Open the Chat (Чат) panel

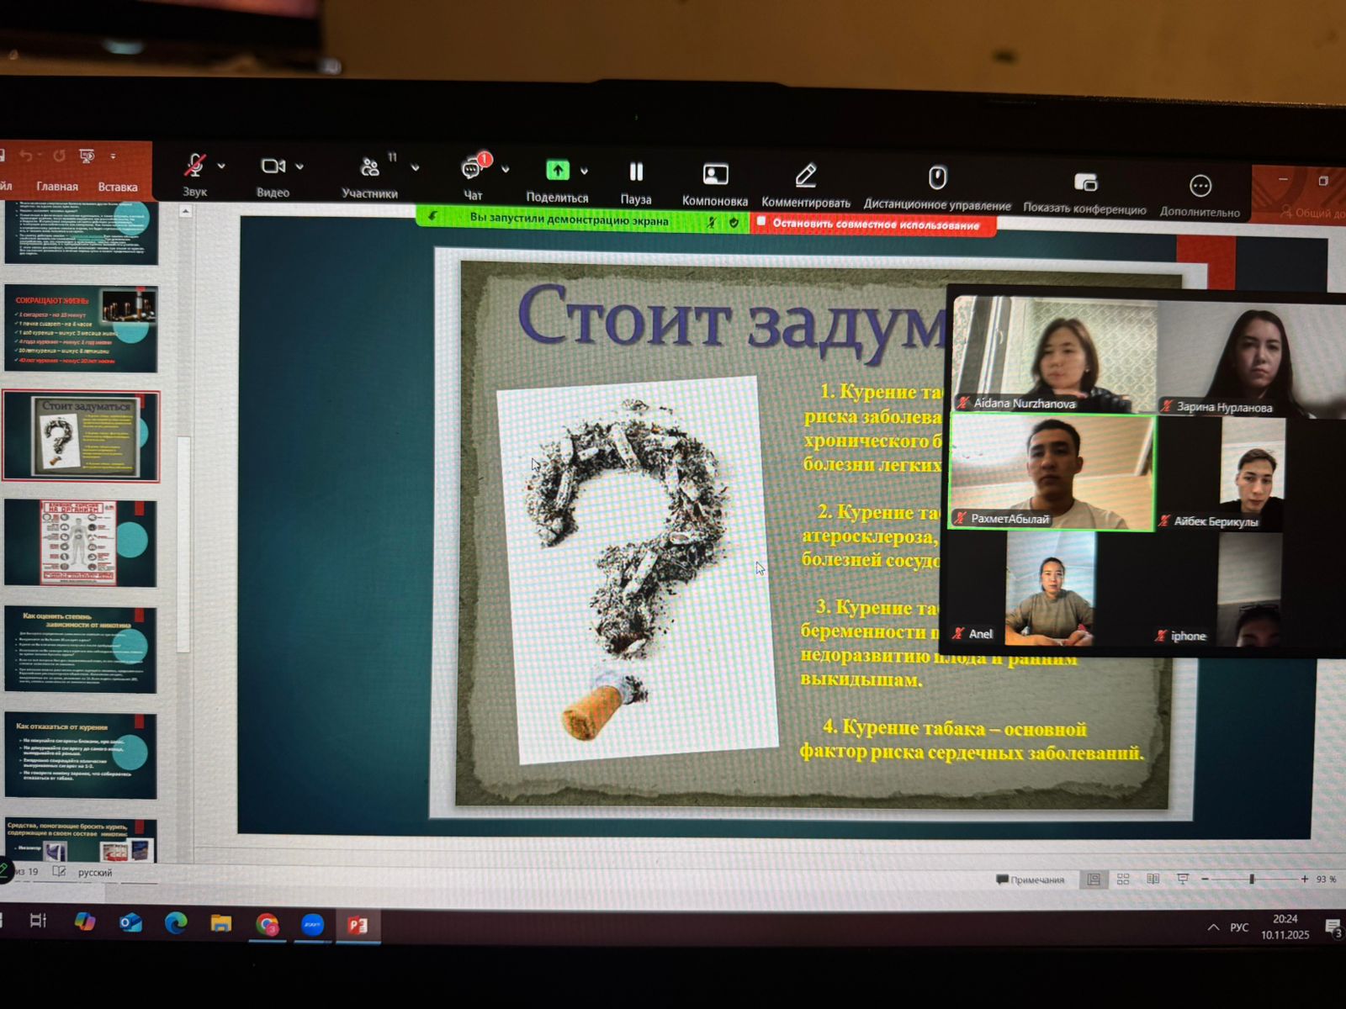tap(472, 171)
